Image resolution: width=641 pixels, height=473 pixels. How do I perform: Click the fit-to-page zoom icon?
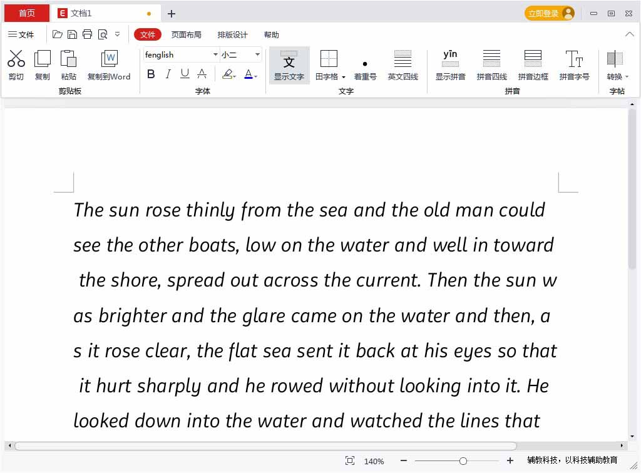tap(350, 460)
